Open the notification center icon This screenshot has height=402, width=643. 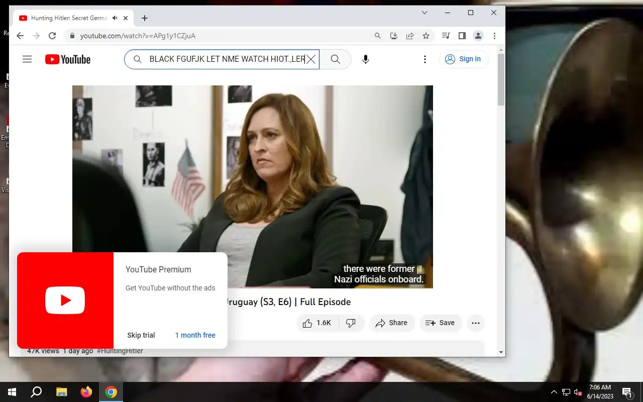(627, 392)
